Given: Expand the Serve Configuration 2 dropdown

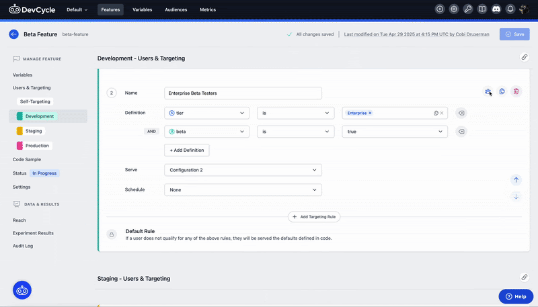Looking at the screenshot, I should pyautogui.click(x=243, y=171).
